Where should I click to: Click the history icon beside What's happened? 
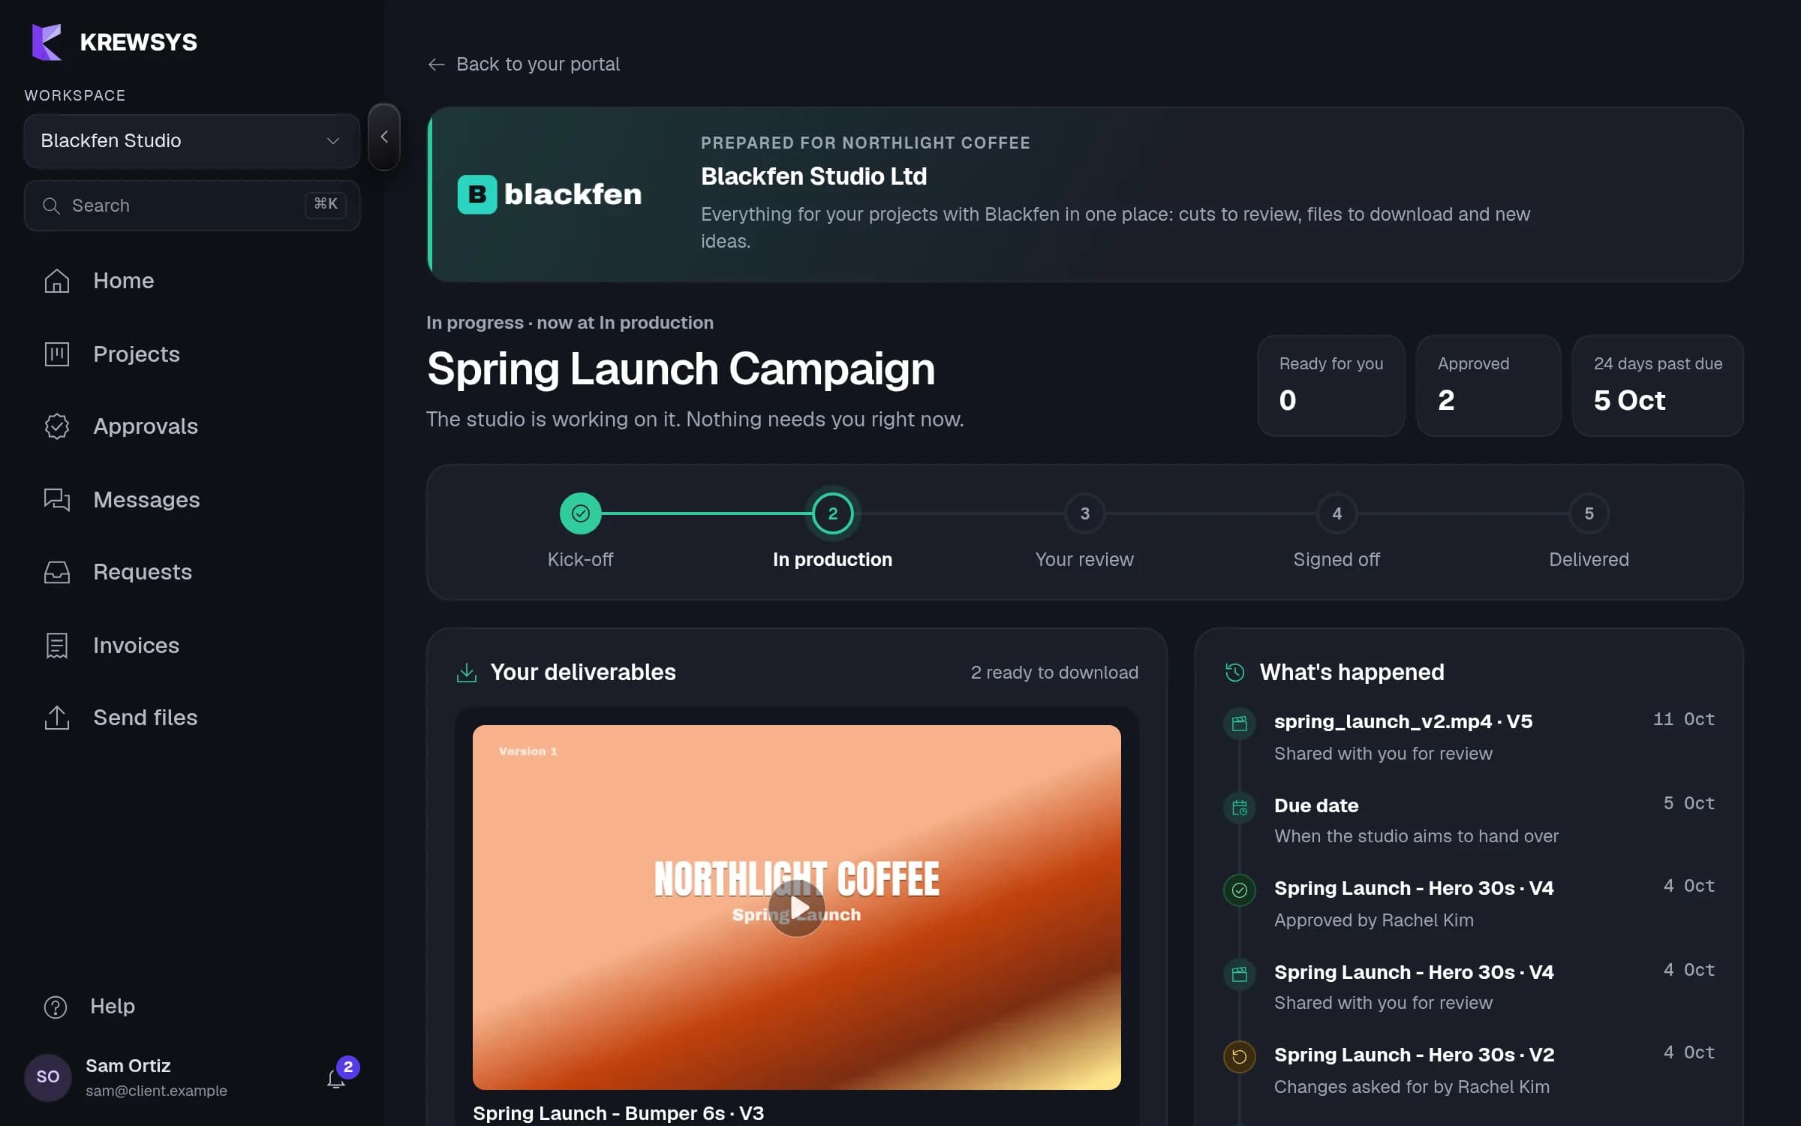tap(1235, 673)
